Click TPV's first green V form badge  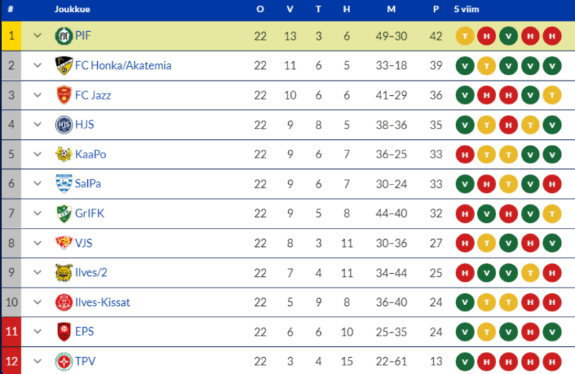coord(464,361)
